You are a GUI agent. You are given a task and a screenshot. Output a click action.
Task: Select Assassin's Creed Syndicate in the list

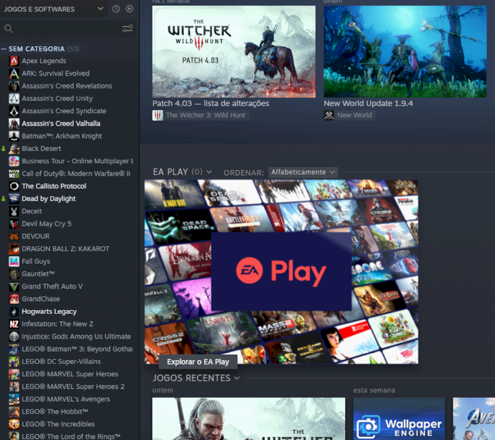(64, 111)
